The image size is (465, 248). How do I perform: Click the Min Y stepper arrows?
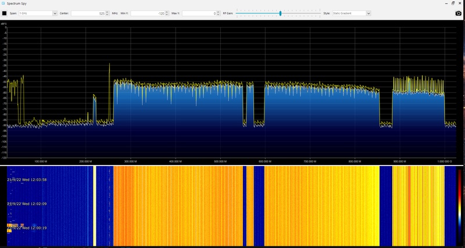coord(167,13)
